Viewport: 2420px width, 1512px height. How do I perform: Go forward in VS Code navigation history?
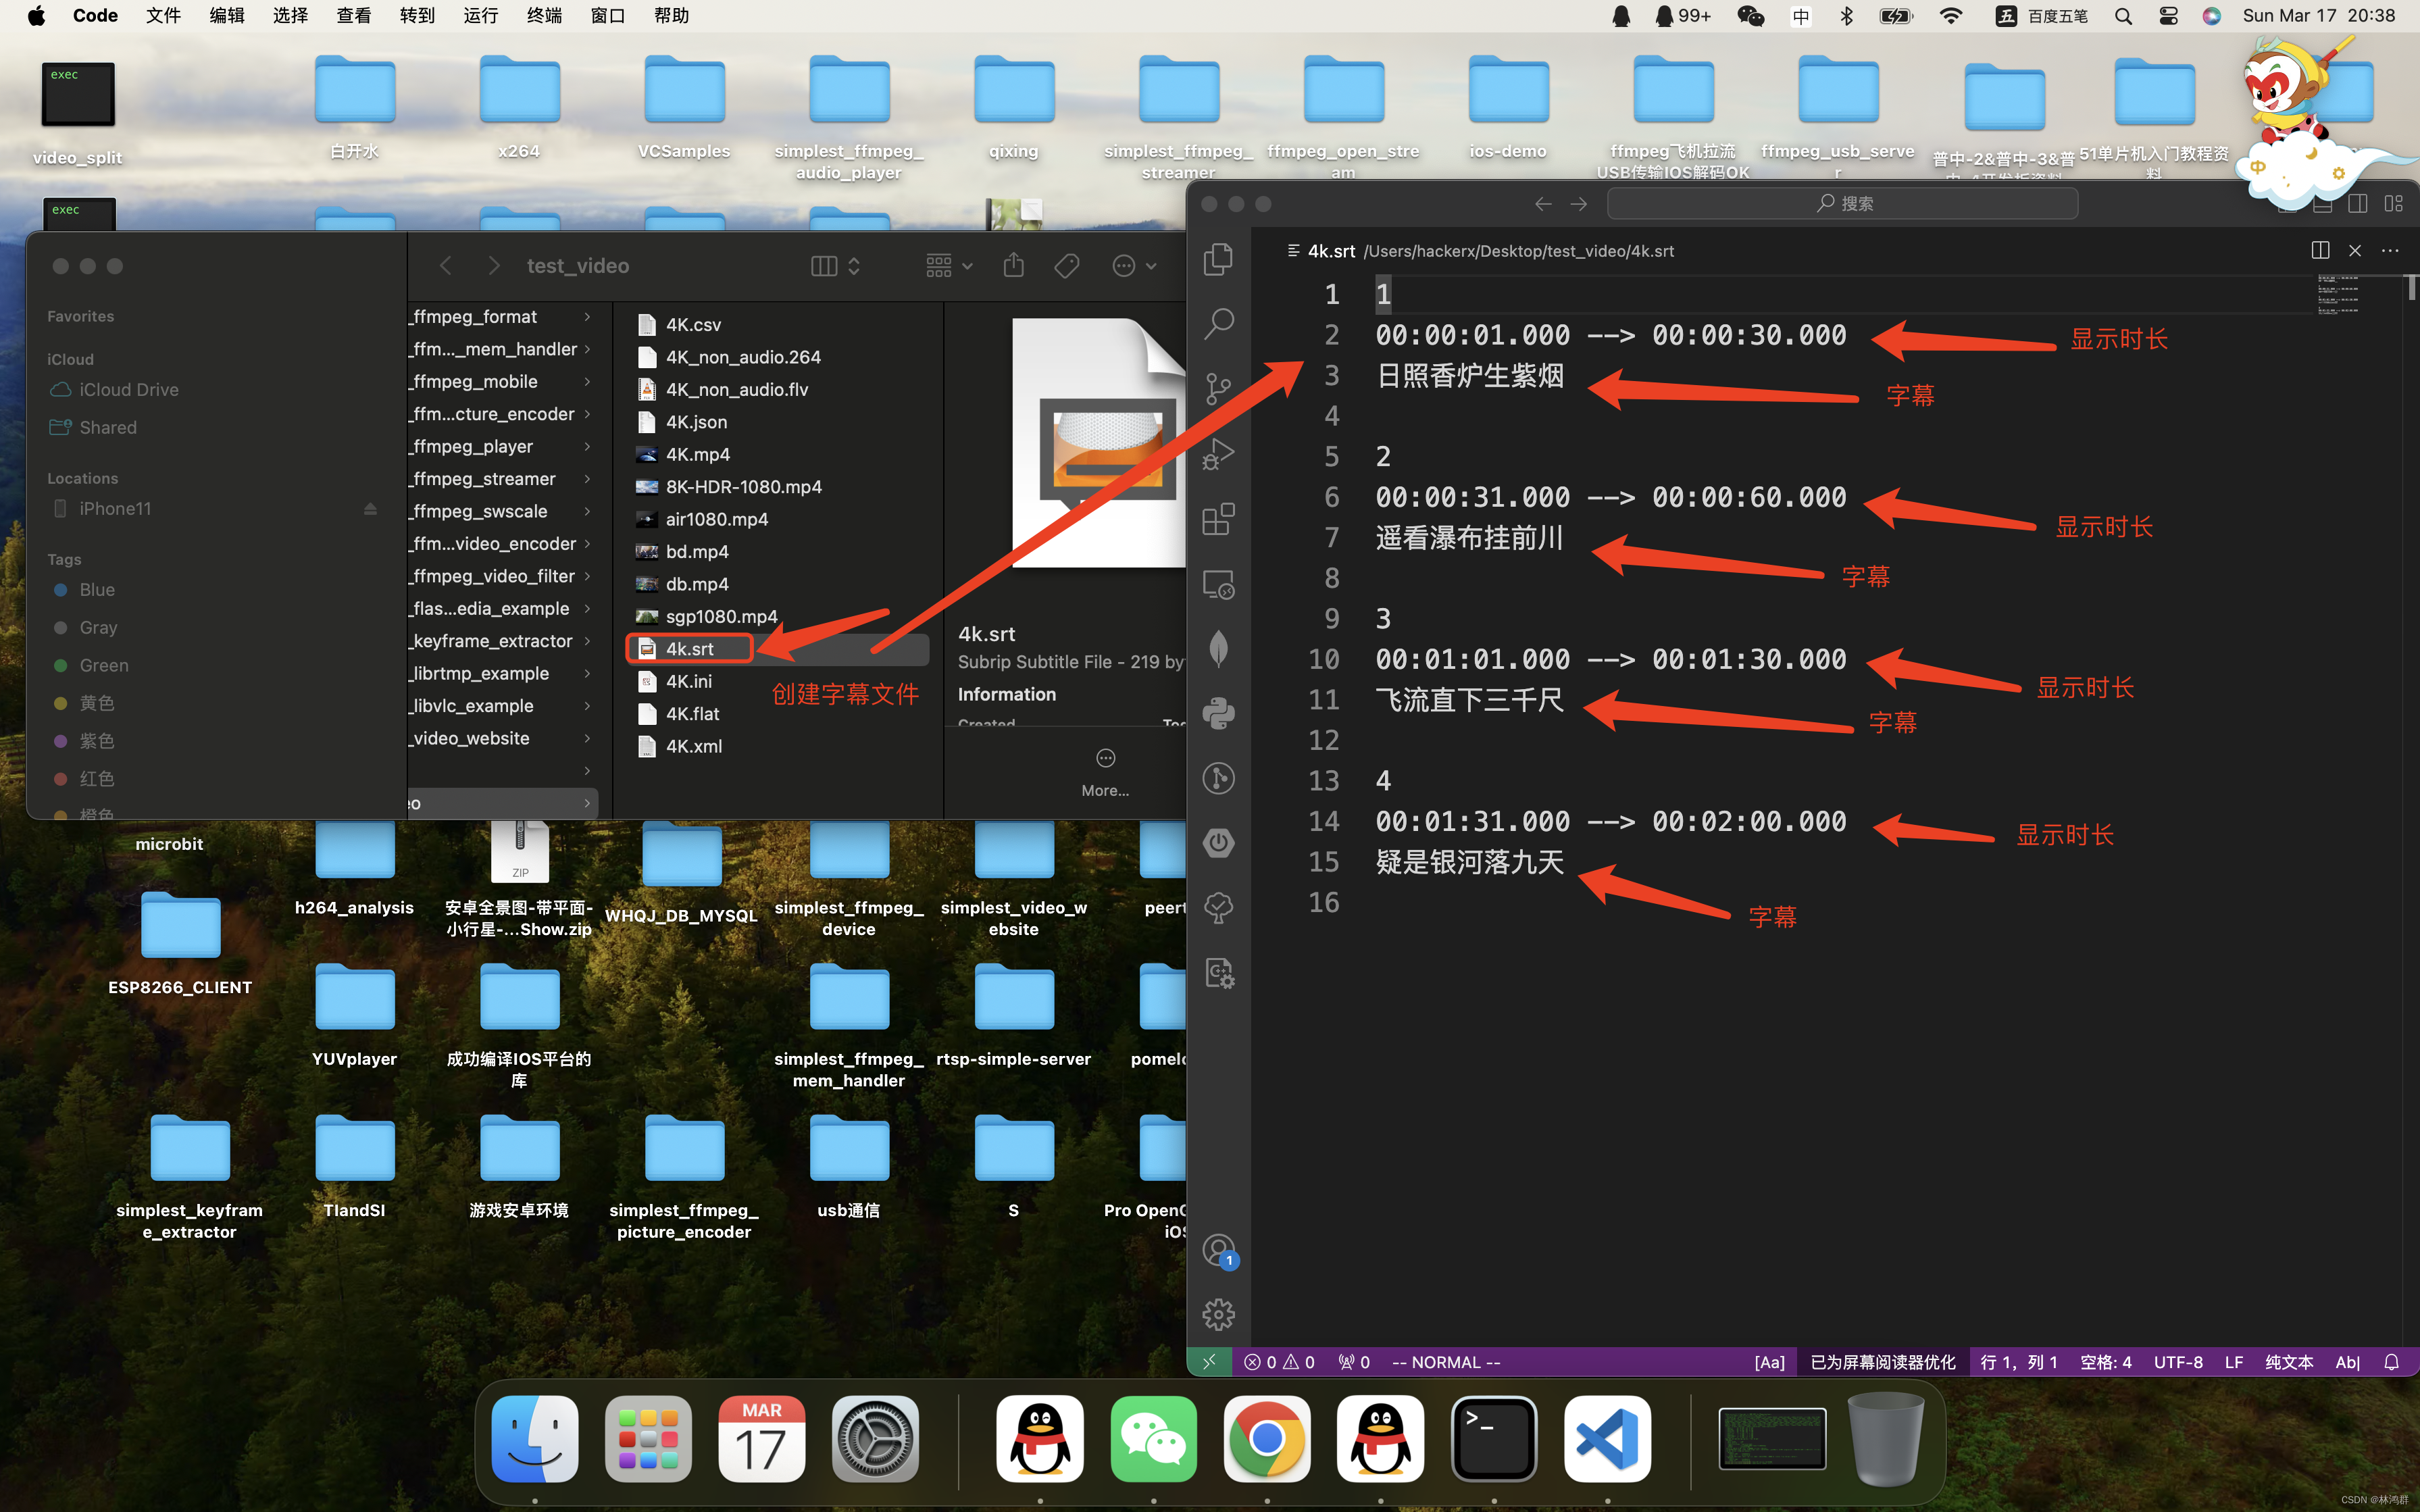coord(1579,204)
